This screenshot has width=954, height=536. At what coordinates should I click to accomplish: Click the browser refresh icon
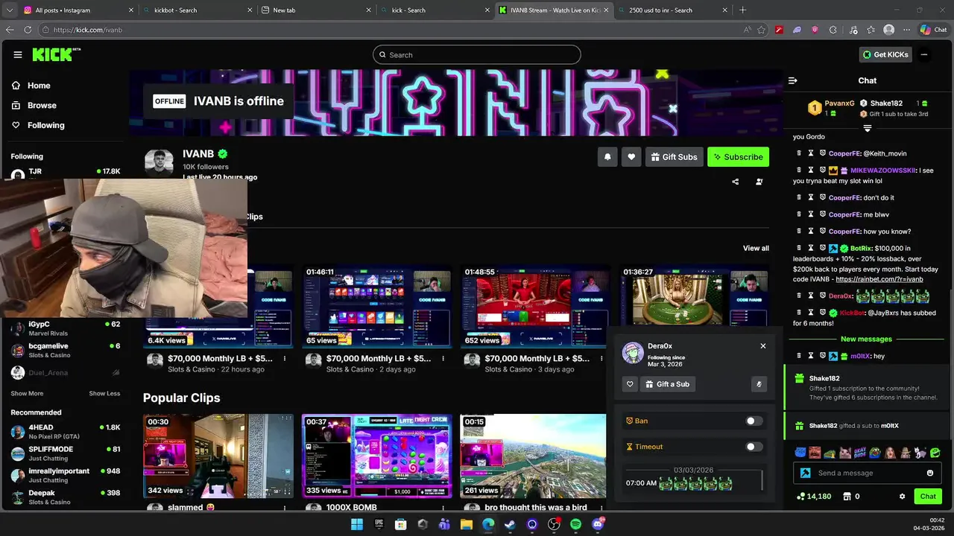28,30
